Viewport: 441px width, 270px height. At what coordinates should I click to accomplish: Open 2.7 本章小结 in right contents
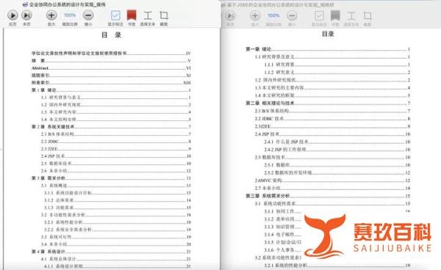click(333, 188)
